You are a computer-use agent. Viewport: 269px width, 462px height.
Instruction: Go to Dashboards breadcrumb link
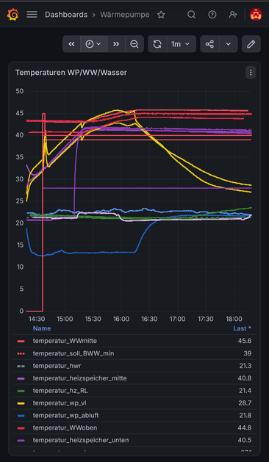(66, 15)
